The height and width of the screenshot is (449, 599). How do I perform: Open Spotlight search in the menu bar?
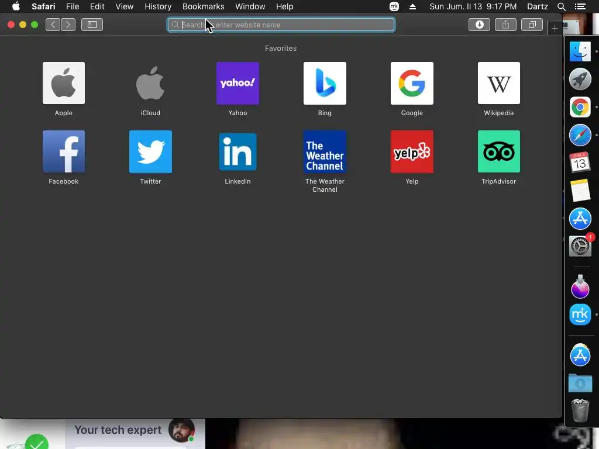[561, 6]
